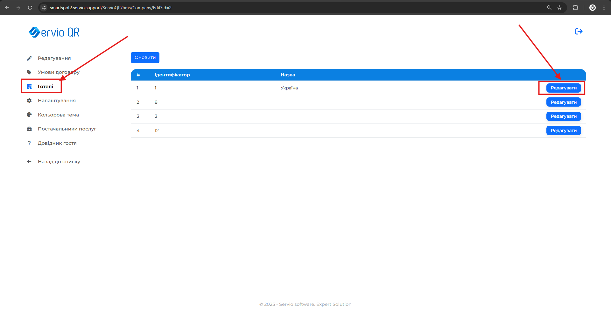Open the browser extensions puzzle icon
Screen dimensions: 611x316
click(x=575, y=8)
